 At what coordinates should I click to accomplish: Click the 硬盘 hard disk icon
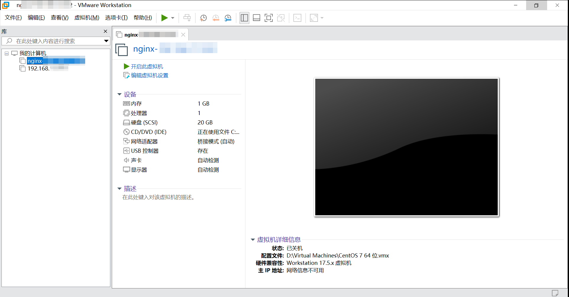pos(127,122)
